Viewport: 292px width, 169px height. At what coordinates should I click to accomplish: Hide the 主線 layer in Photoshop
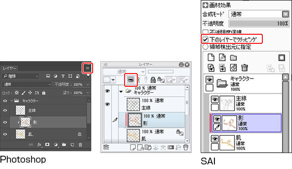5,110
